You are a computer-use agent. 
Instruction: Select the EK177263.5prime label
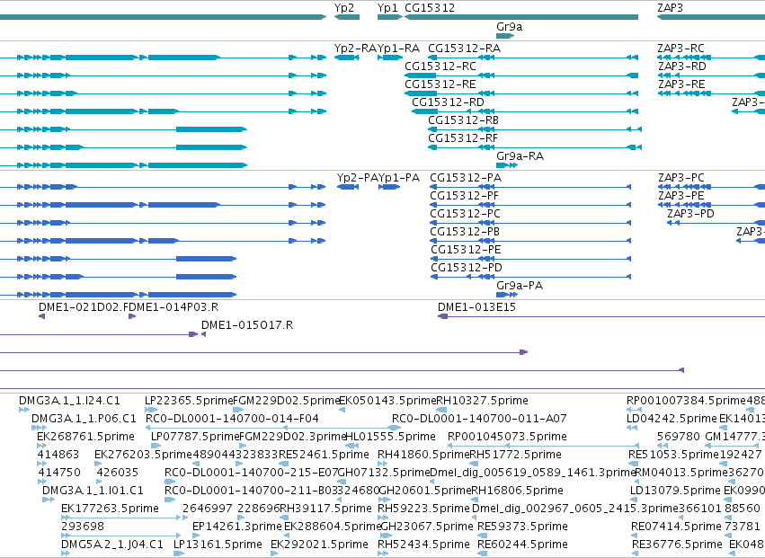point(111,509)
